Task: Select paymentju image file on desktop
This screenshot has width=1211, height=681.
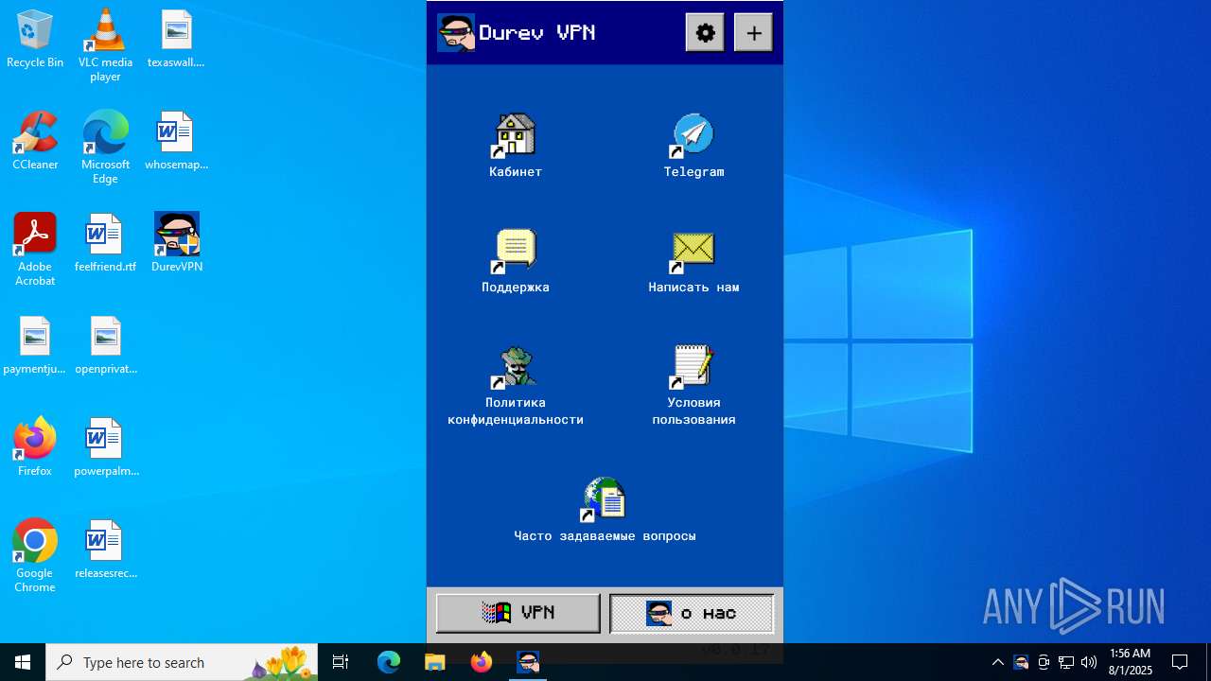Action: [x=35, y=345]
